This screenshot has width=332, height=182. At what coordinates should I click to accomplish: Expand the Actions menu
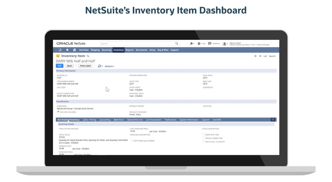click(x=109, y=66)
